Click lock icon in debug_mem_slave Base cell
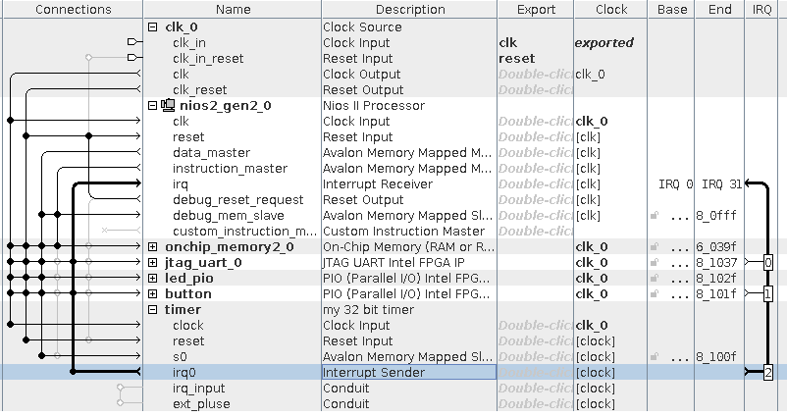Image resolution: width=787 pixels, height=417 pixels. click(654, 216)
